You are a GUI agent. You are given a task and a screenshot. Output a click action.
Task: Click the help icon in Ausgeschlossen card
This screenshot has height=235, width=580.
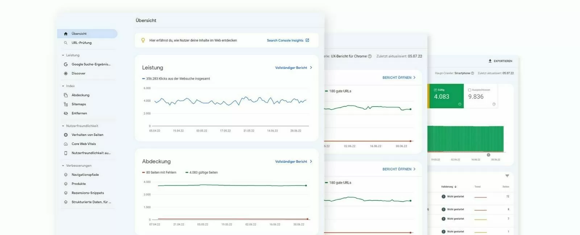pos(494,104)
